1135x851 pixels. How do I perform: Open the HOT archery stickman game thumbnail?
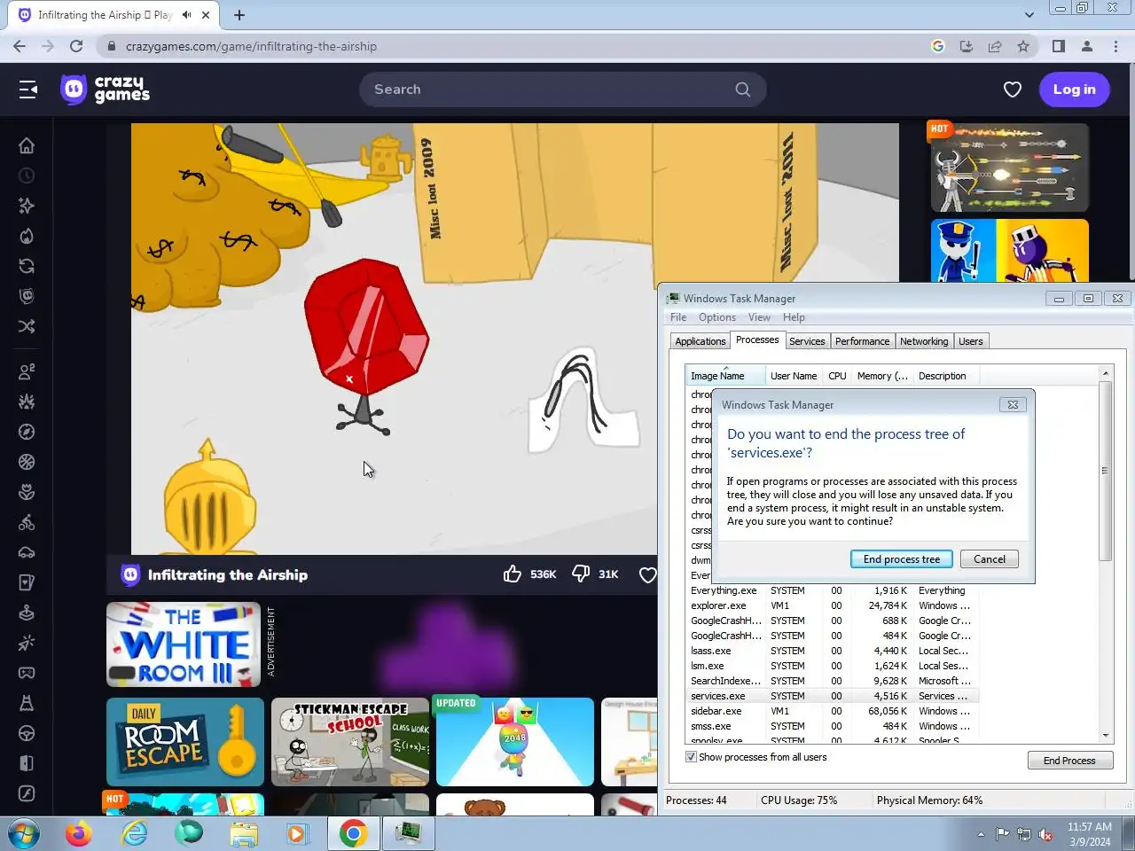tap(1009, 168)
